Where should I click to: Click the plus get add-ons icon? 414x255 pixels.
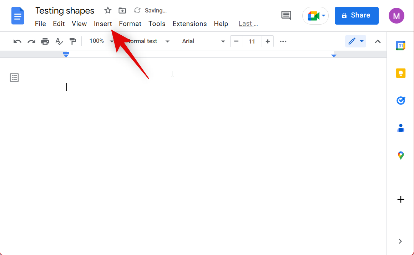tap(401, 199)
